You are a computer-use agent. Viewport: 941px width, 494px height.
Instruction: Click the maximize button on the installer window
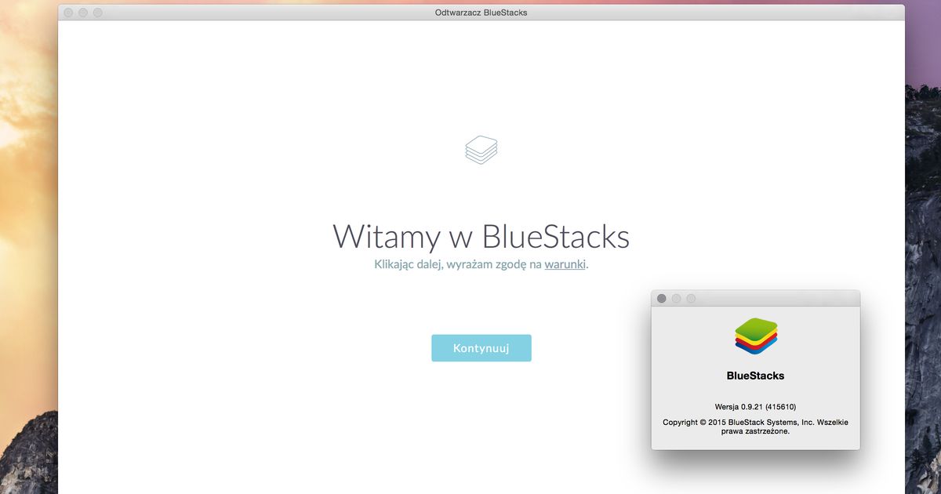(96, 13)
